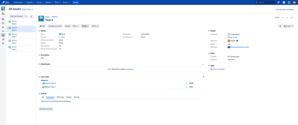Viewport: 298px width, 125px height.
Task: Select MOCK-5 Test 5 in the issue list
Action: click(21, 23)
